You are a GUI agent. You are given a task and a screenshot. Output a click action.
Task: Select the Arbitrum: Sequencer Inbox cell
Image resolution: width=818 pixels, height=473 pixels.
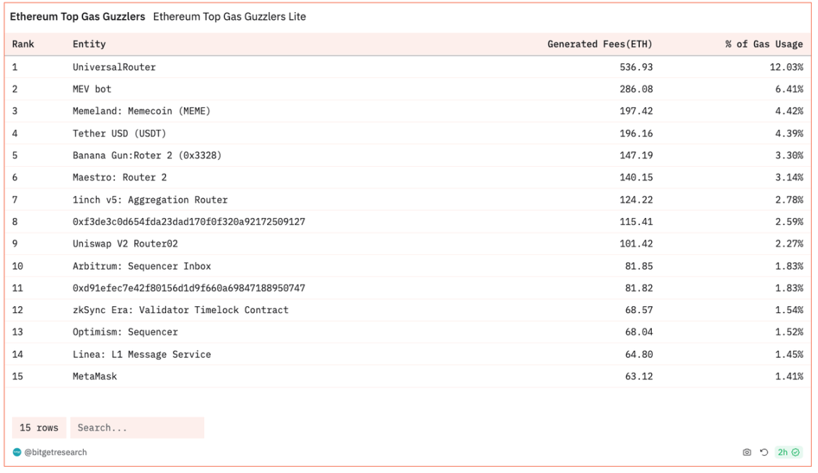click(141, 266)
